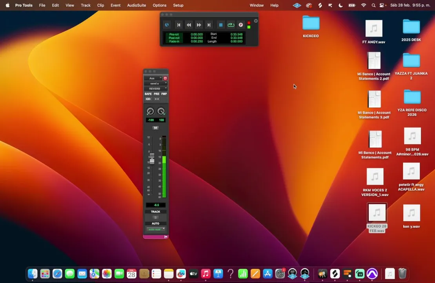The width and height of the screenshot is (435, 283).
Task: Click the red target icon in send window
Action: (166, 78)
